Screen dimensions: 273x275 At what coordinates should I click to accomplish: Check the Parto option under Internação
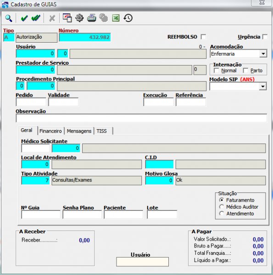pyautogui.click(x=245, y=71)
